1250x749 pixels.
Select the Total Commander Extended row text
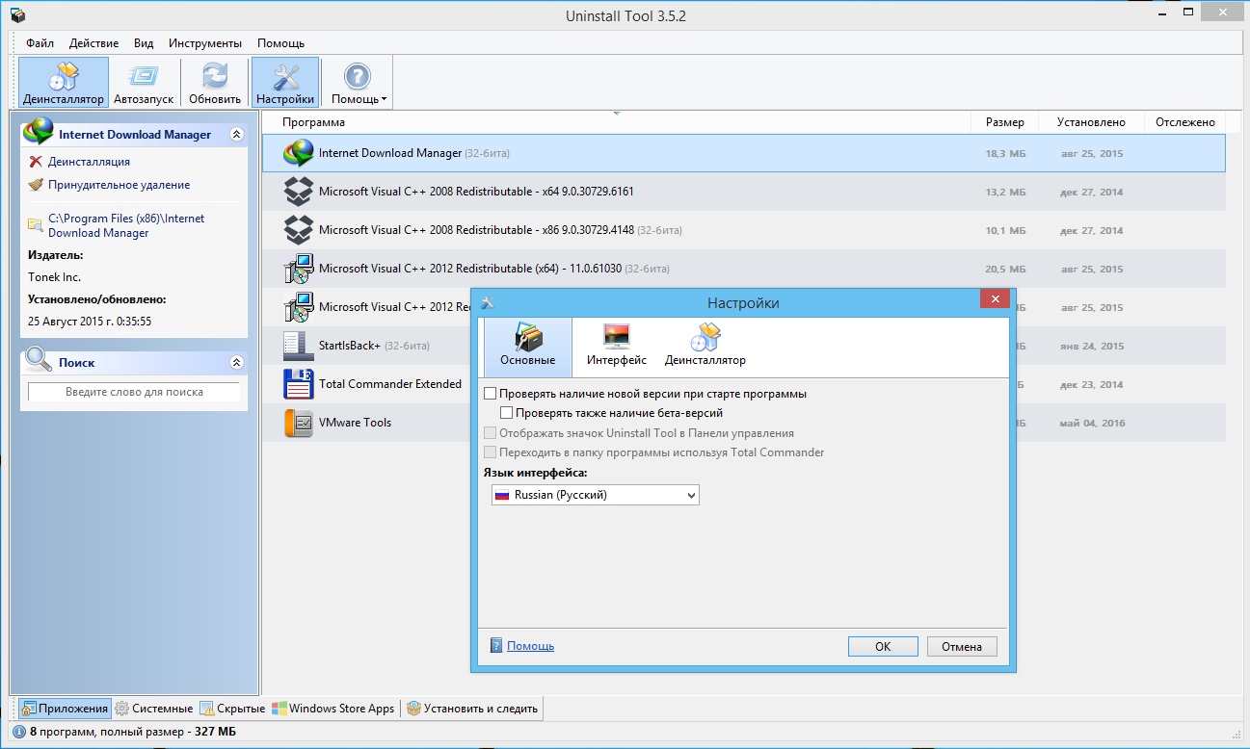[390, 384]
